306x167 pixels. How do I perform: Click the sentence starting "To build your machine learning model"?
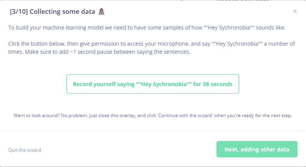tap(46, 28)
